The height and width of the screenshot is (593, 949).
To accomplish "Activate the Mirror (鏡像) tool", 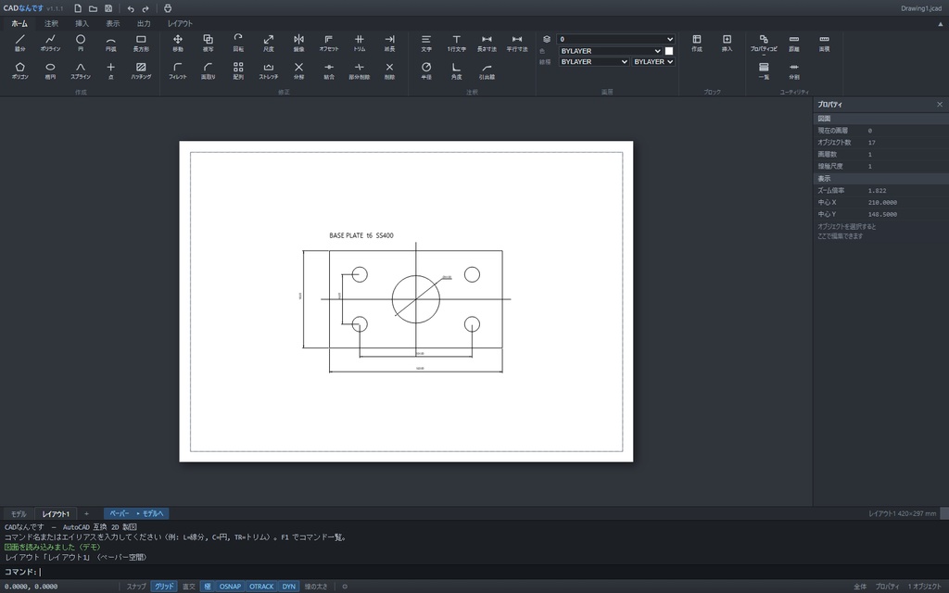I will pos(299,43).
